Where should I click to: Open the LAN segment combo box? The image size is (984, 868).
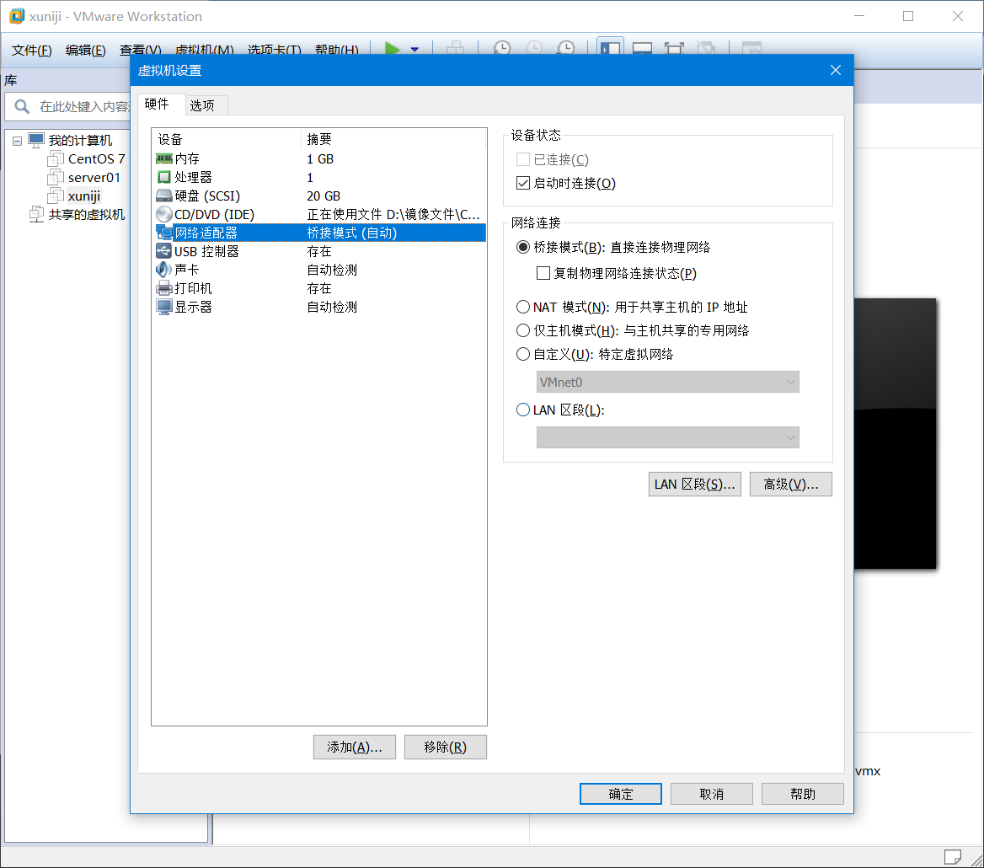pos(668,437)
